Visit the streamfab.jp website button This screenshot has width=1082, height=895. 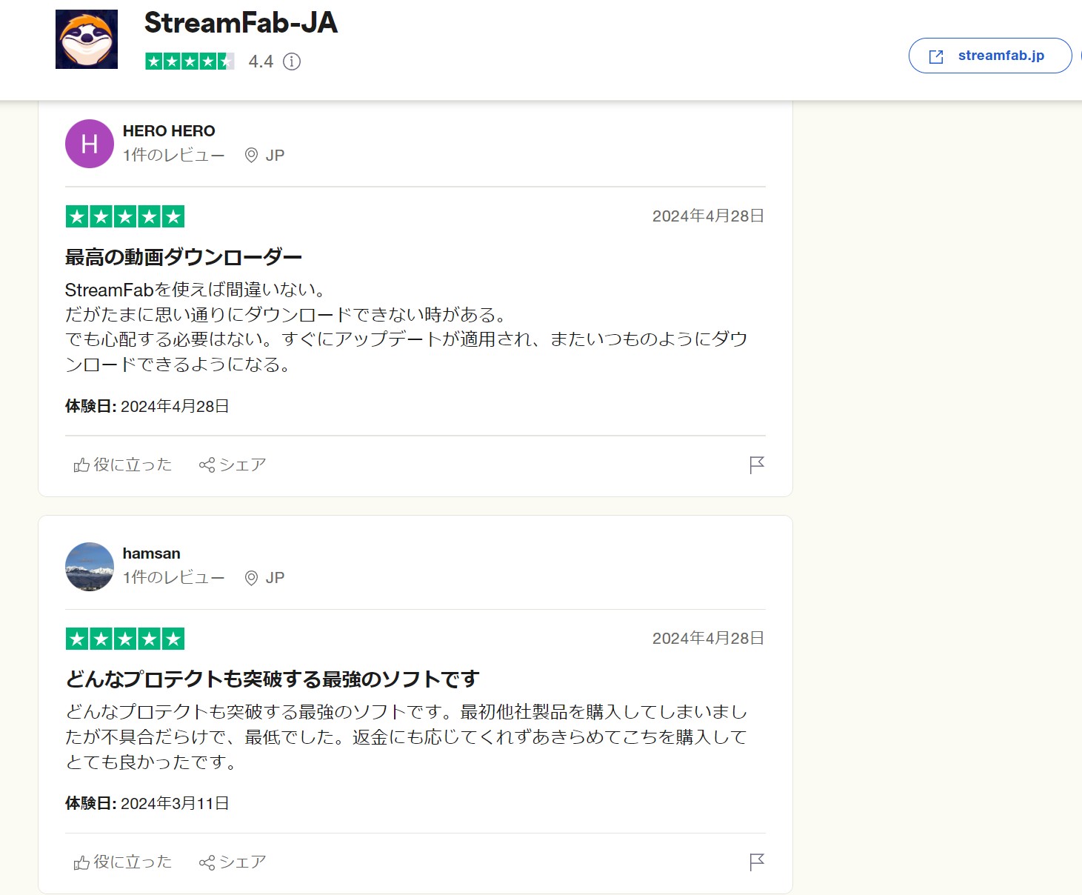pyautogui.click(x=990, y=56)
